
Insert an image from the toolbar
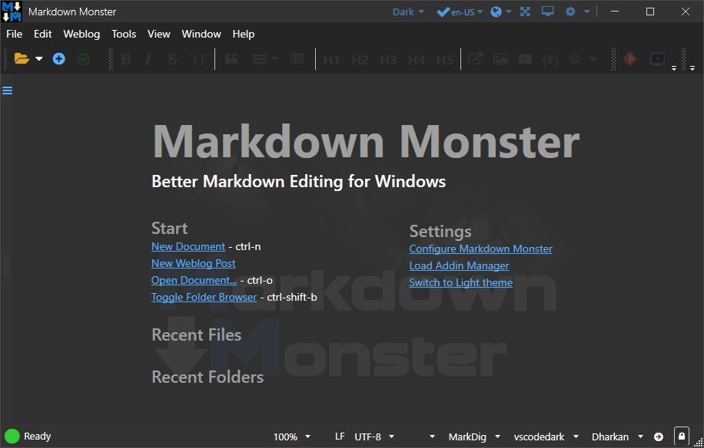[500, 58]
